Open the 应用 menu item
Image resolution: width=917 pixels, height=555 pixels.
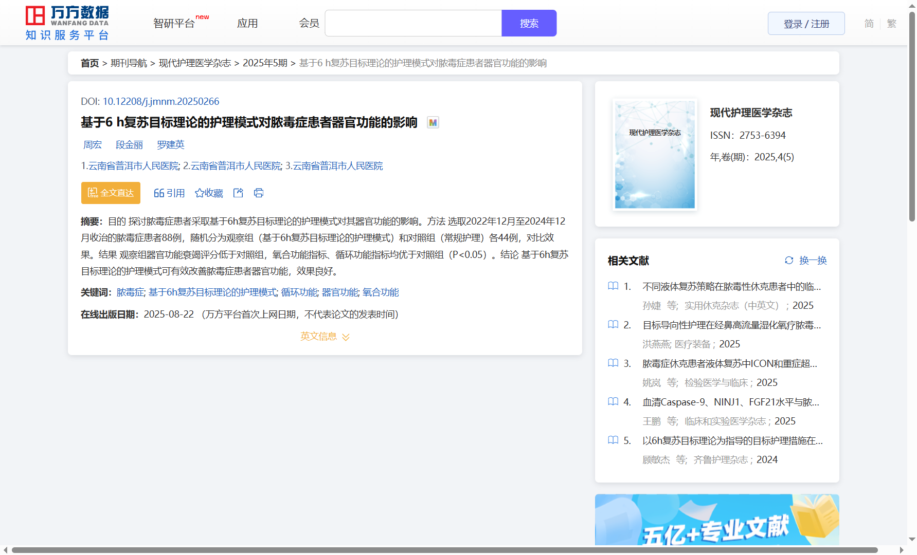247,24
